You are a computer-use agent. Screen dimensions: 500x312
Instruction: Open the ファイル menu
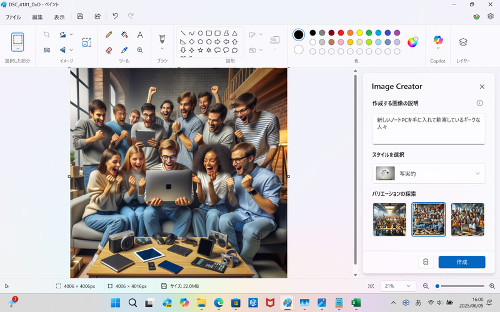(13, 17)
